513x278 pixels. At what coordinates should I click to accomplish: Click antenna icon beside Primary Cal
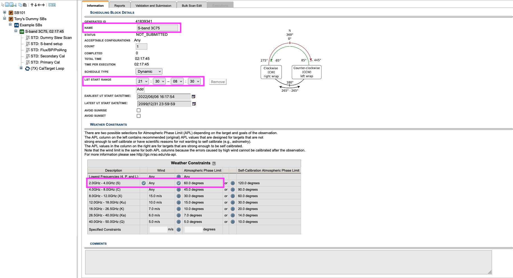pyautogui.click(x=28, y=62)
